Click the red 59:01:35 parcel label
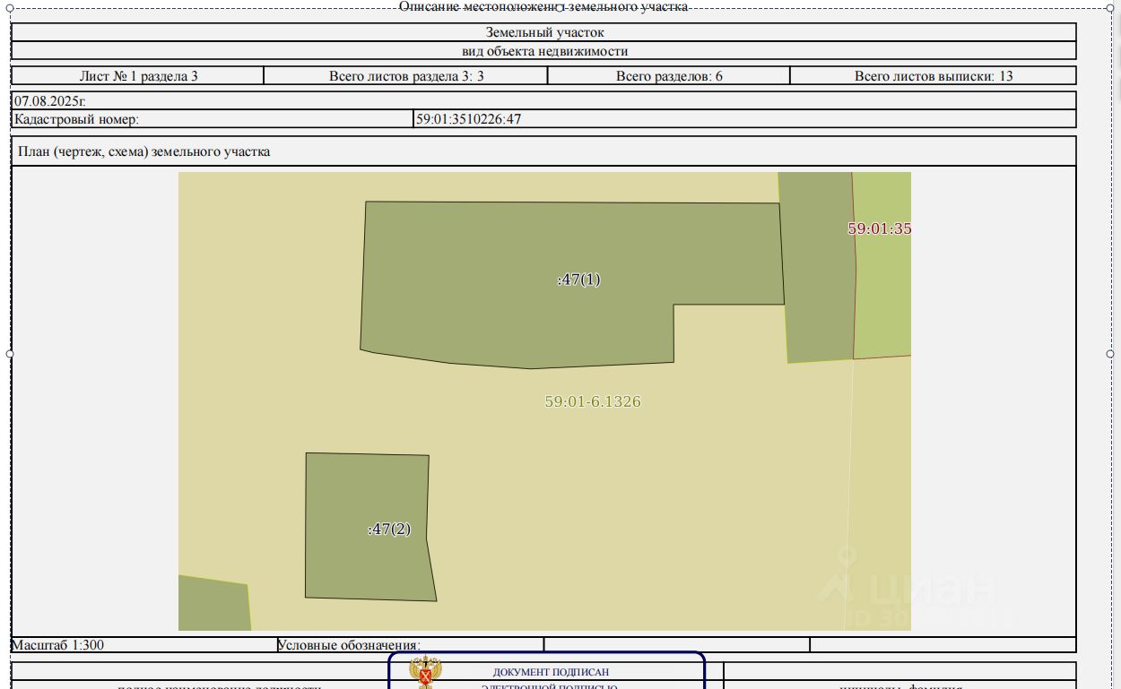 (879, 228)
